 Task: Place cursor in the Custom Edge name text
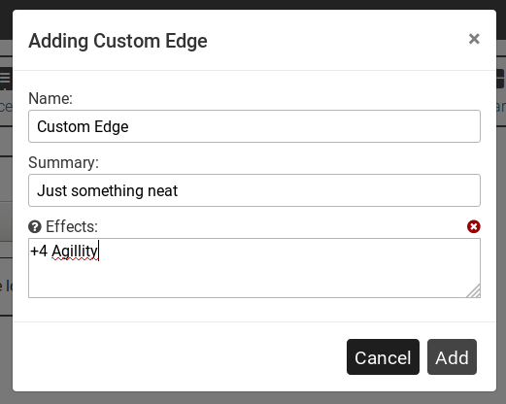83,126
